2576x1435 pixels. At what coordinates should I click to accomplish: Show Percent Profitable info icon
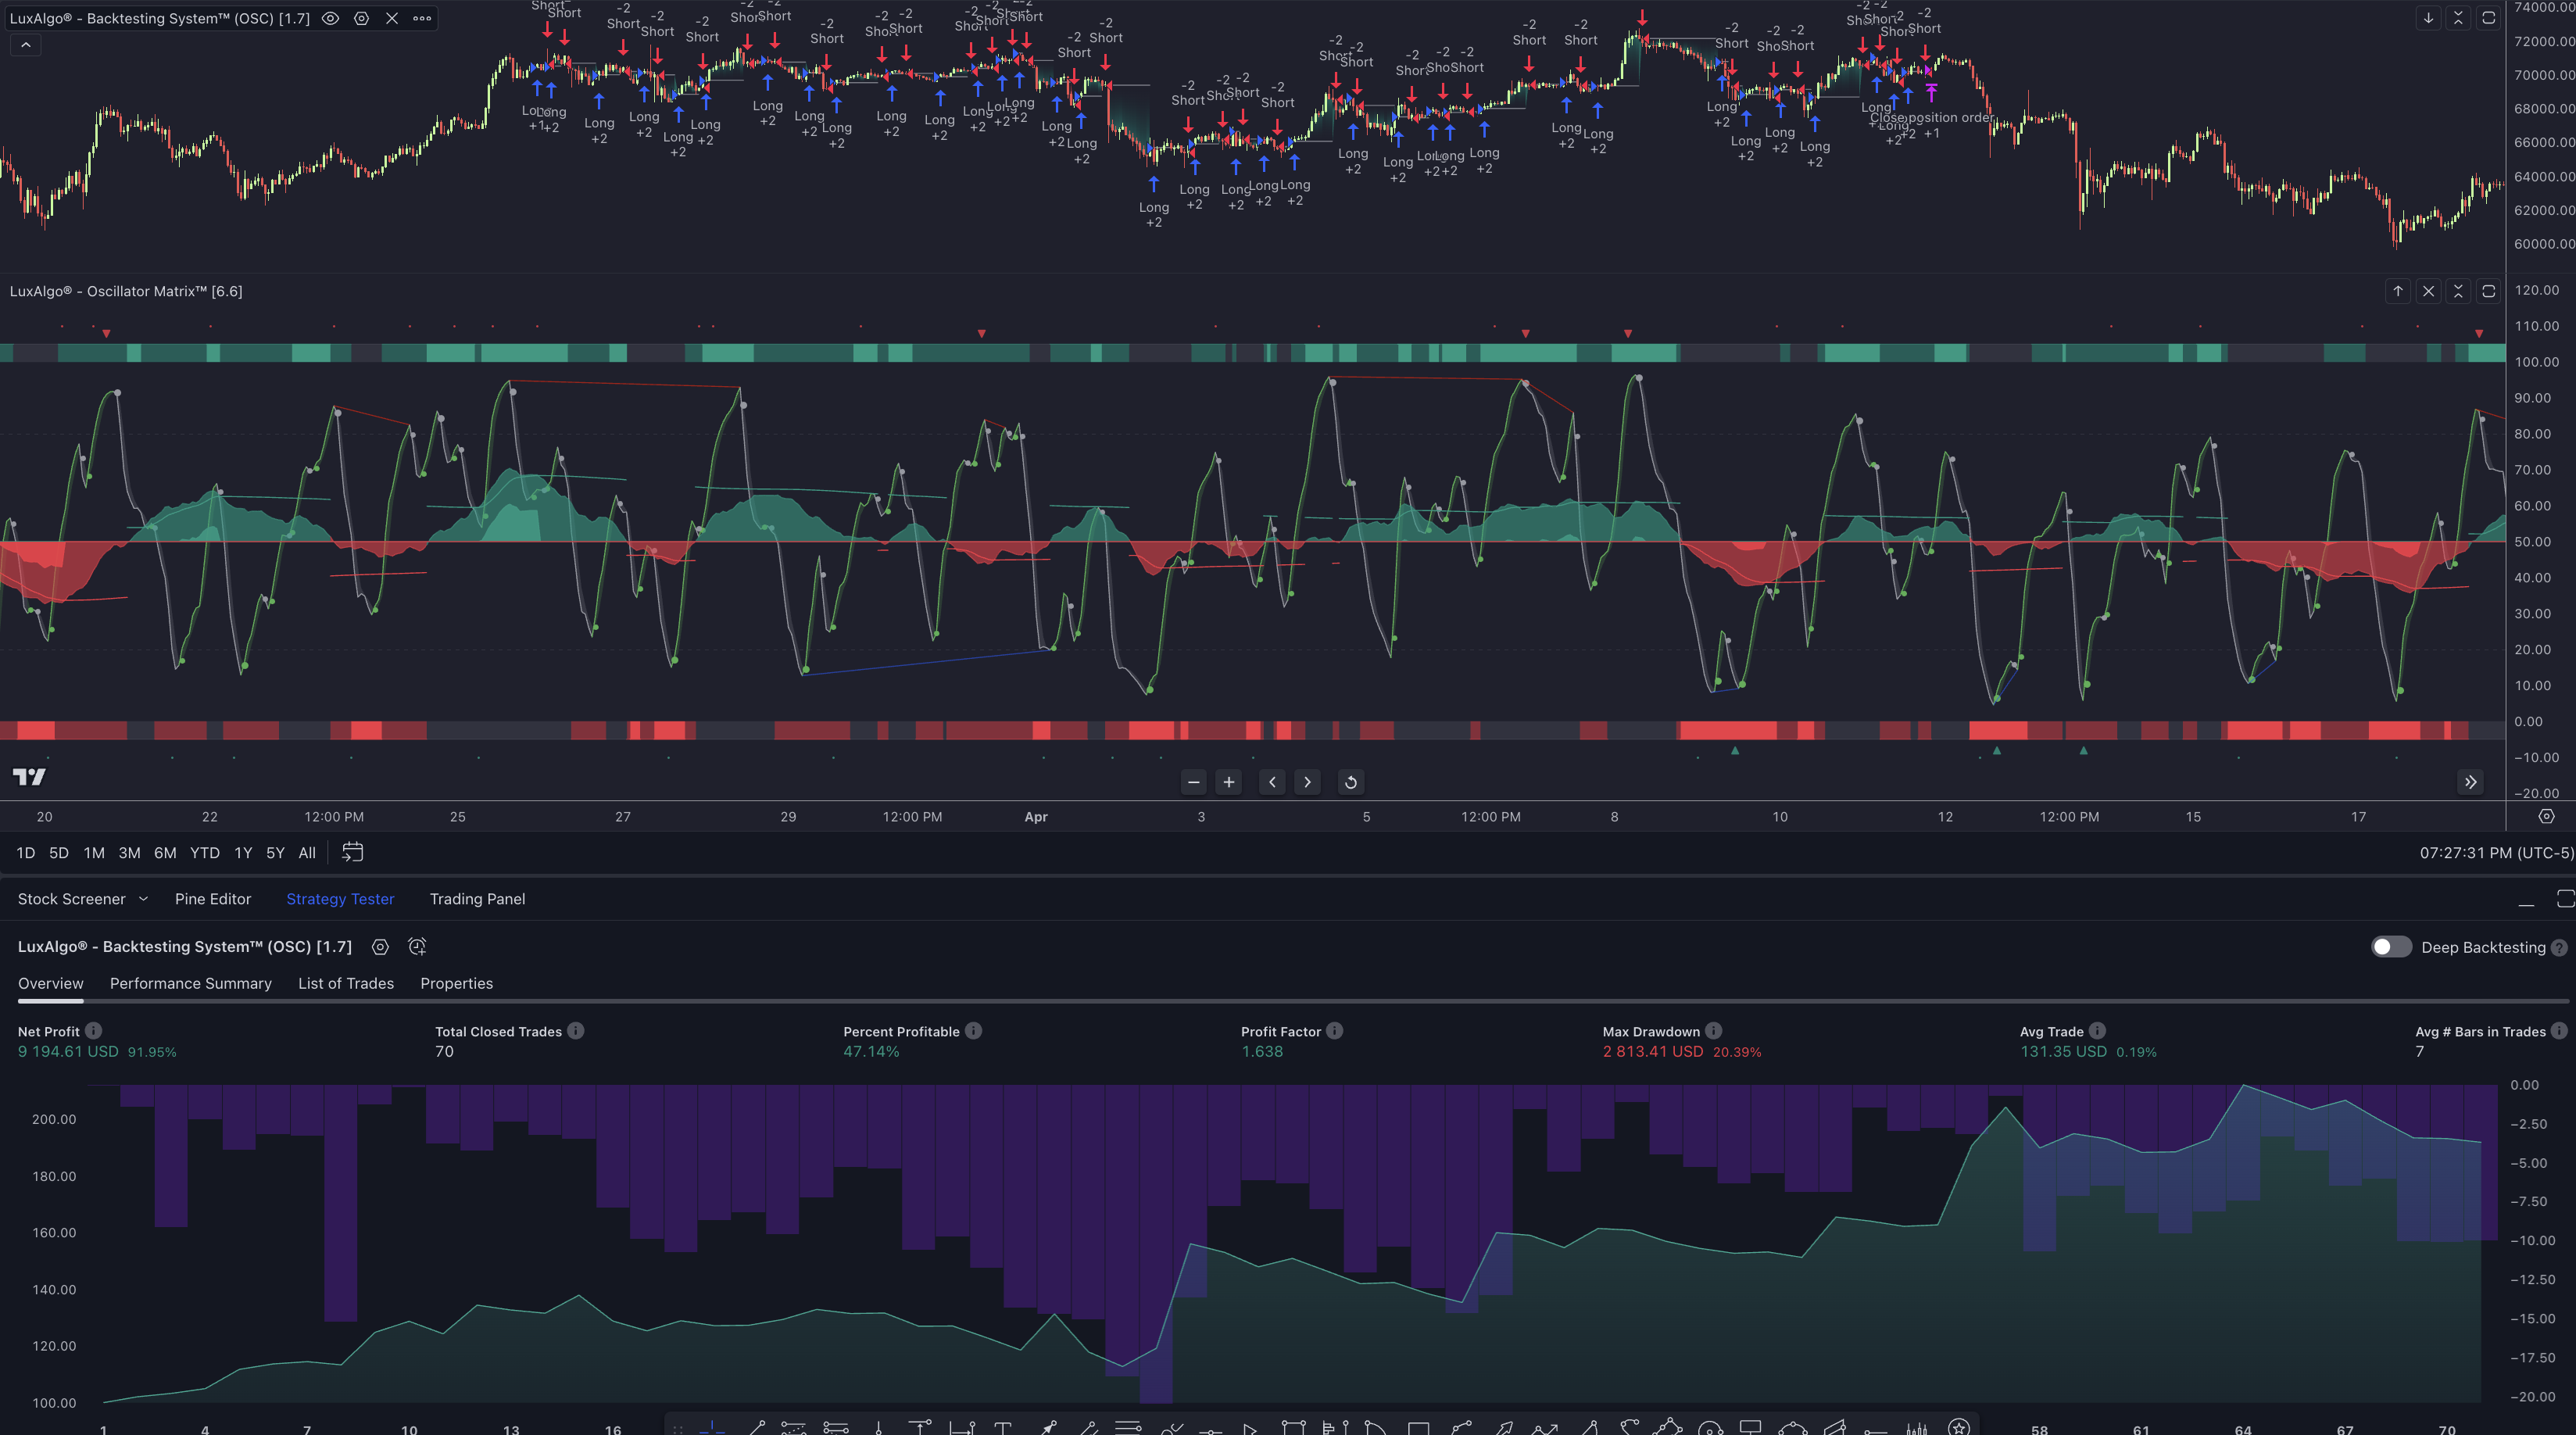coord(973,1030)
